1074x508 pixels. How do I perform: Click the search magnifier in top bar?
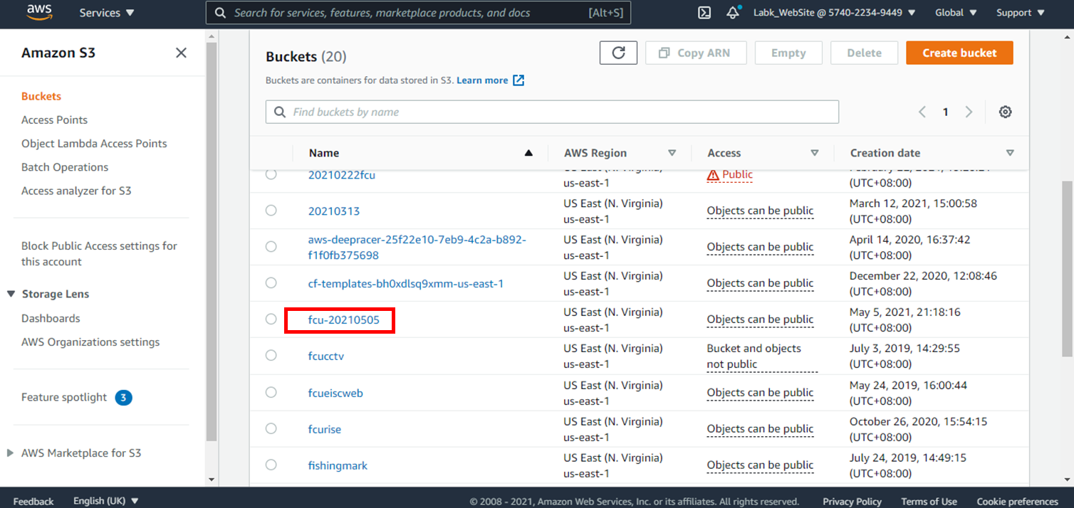[221, 13]
